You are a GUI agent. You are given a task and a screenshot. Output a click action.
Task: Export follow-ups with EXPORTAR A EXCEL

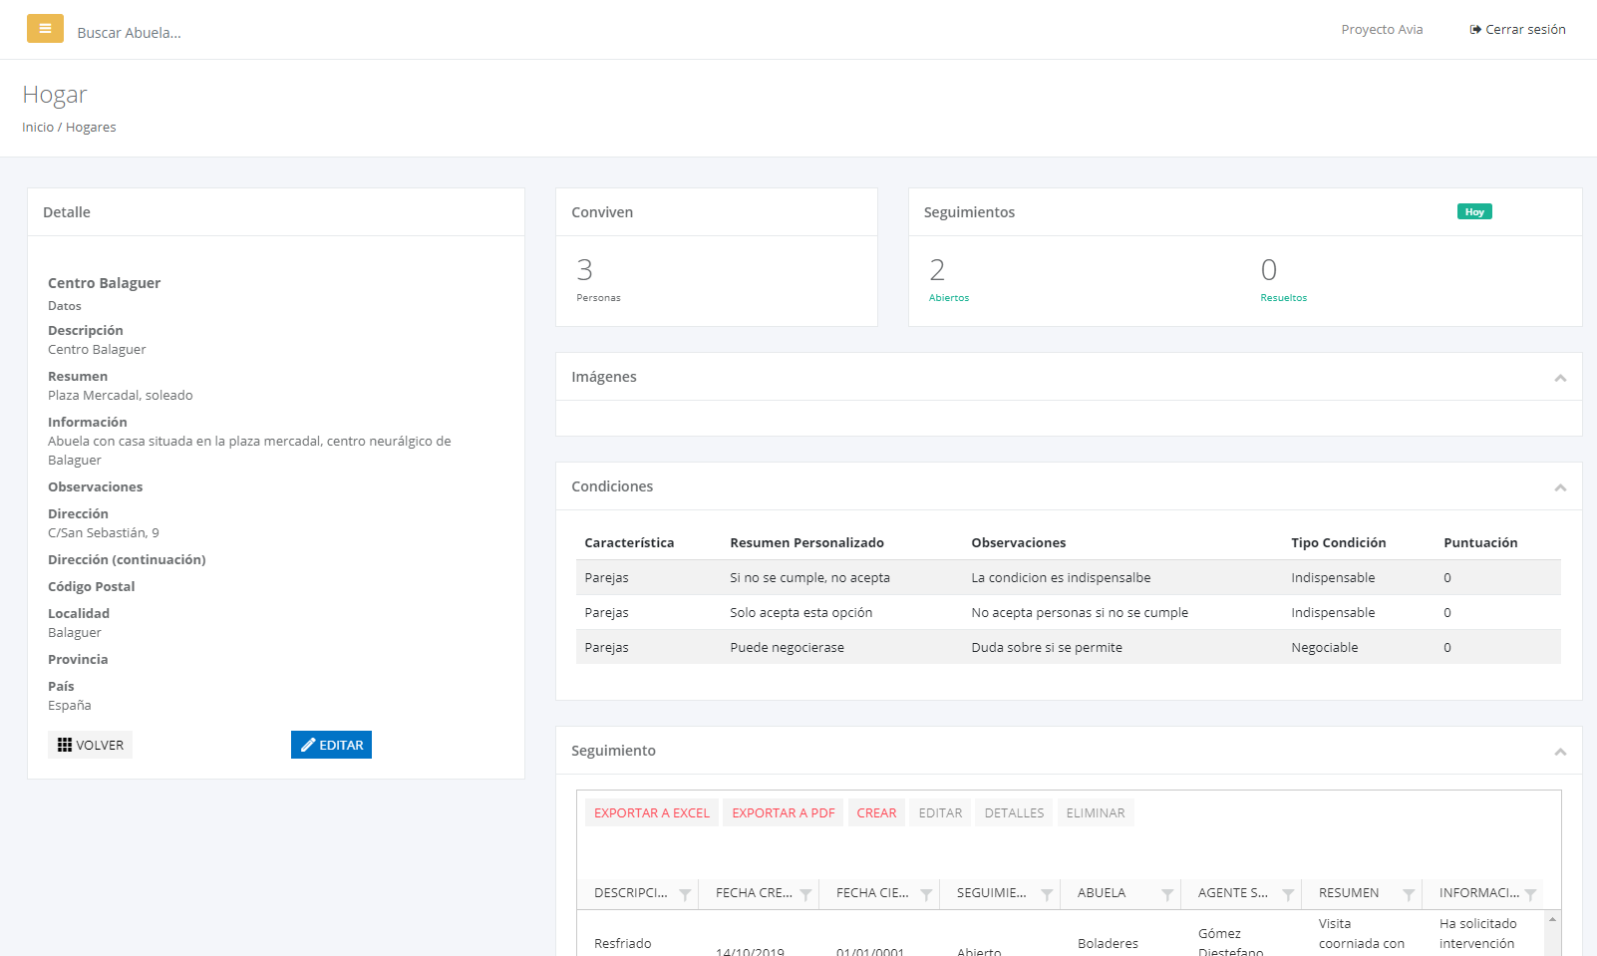pyautogui.click(x=652, y=813)
